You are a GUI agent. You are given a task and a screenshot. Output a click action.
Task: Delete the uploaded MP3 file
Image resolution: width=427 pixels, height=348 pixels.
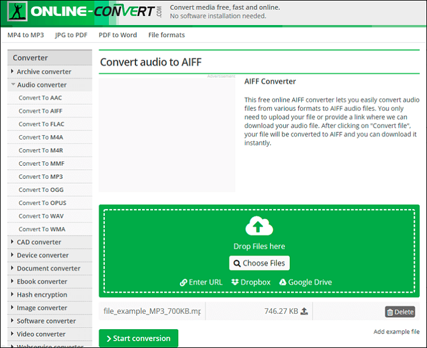(x=400, y=311)
